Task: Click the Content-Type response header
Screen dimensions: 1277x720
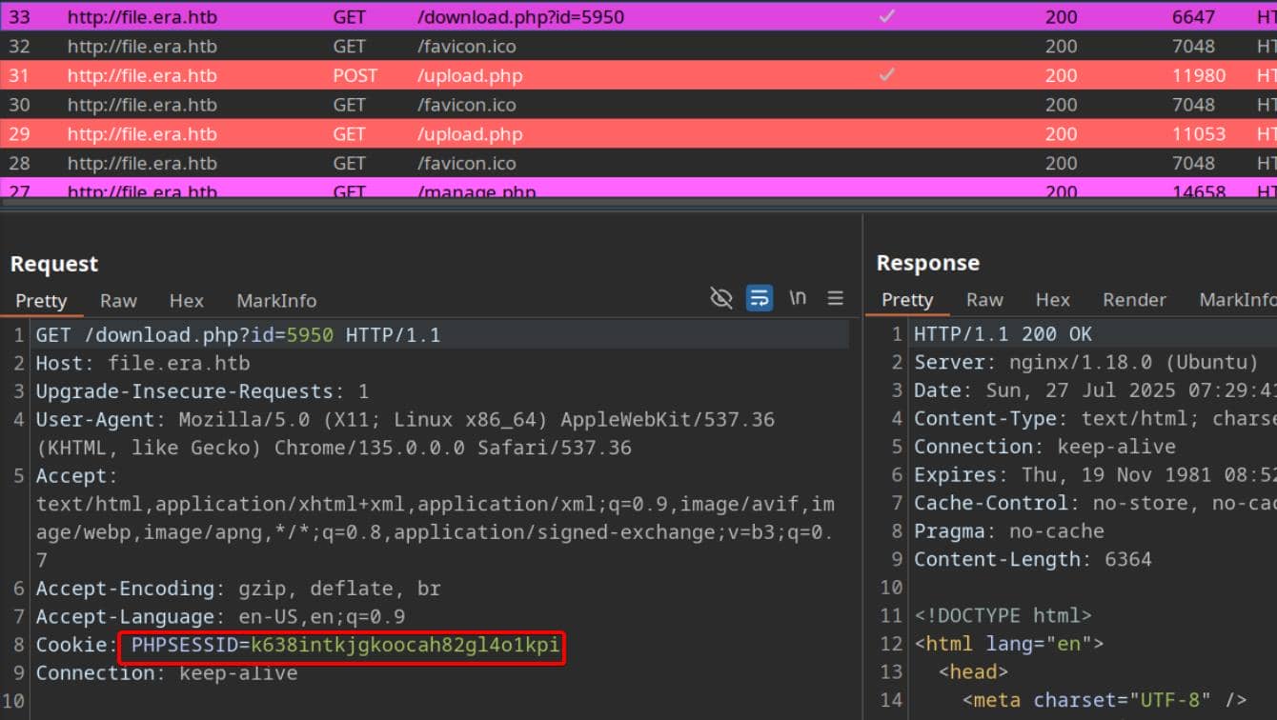Action: 1095,418
